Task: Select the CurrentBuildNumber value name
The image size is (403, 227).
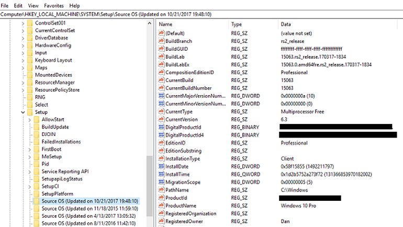Action: (188, 88)
